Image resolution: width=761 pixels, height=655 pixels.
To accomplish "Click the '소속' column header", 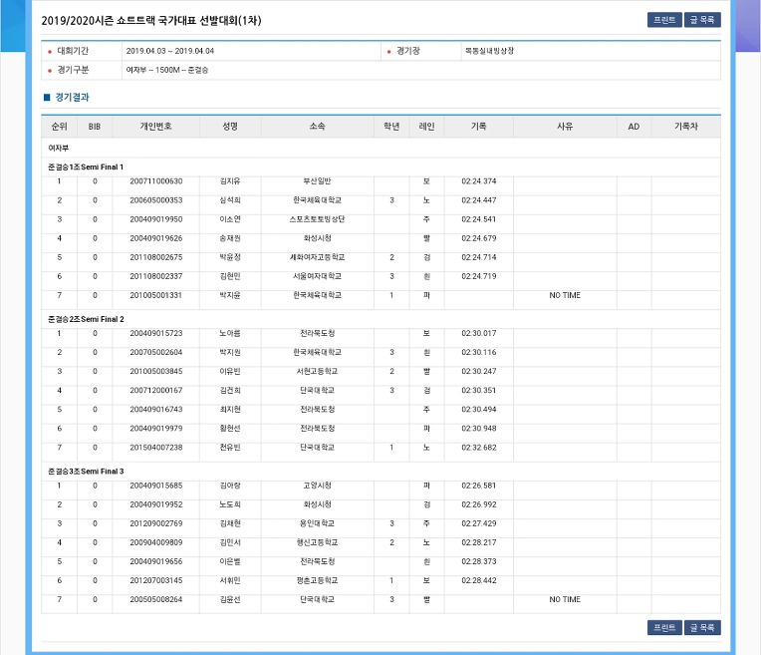I will 317,127.
